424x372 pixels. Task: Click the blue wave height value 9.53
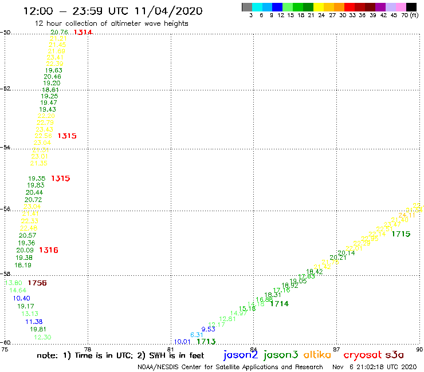pos(208,329)
